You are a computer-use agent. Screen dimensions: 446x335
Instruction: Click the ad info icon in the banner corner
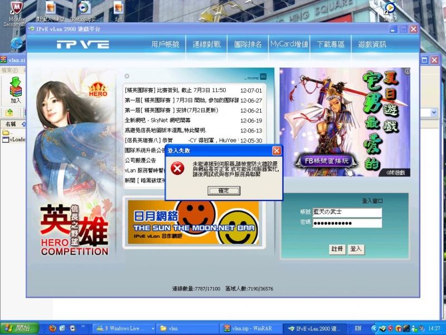click(408, 71)
